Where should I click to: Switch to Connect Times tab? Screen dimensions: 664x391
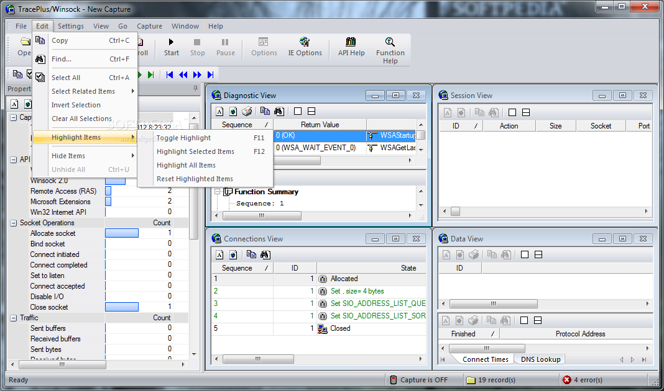[486, 359]
